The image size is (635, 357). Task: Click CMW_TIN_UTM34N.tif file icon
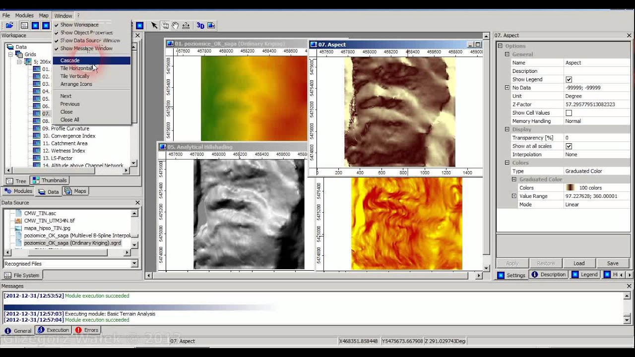(x=18, y=221)
